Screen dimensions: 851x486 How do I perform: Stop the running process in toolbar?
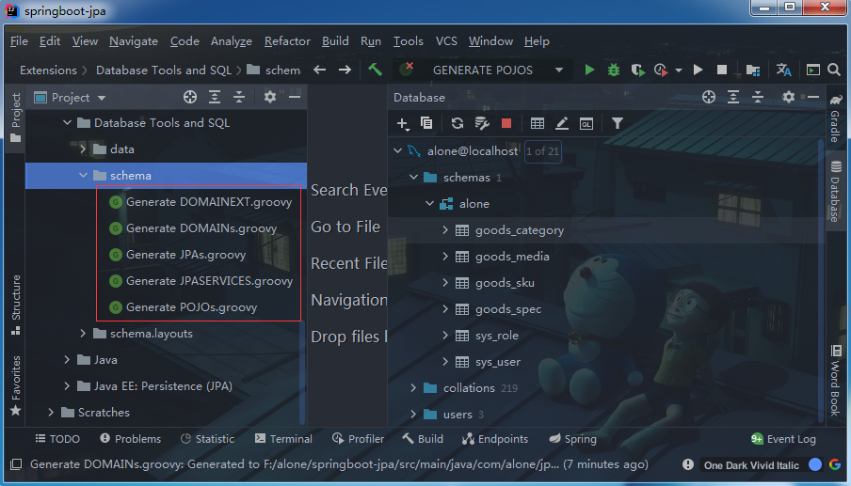coord(722,70)
